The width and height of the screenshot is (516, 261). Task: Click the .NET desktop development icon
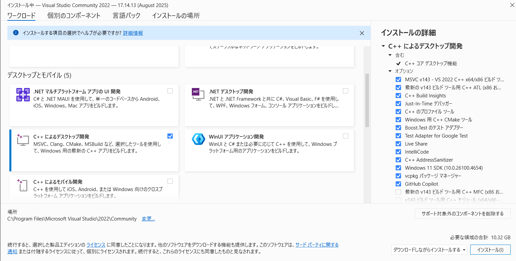198,94
